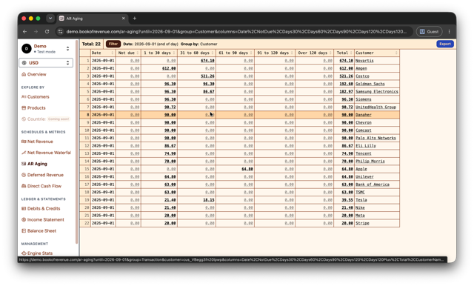The width and height of the screenshot is (474, 286).
Task: Open the 1 to 30 days column menu
Action: pos(174,53)
